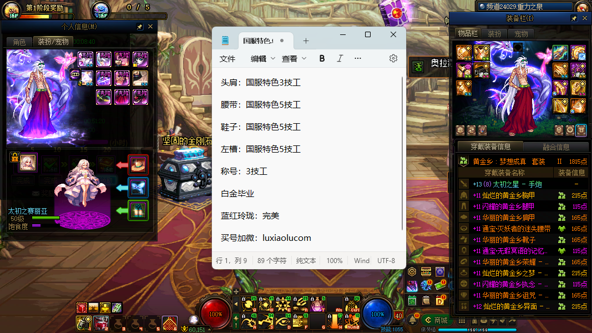592x333 pixels.
Task: Toggle bold formatting in Notepad
Action: click(x=322, y=58)
